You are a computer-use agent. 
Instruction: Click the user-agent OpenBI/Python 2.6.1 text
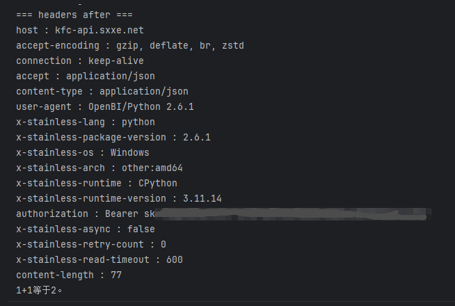click(x=141, y=106)
